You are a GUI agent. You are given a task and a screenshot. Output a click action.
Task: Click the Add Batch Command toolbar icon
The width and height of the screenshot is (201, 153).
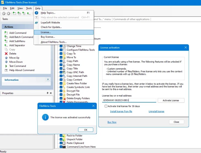[x=19, y=13]
